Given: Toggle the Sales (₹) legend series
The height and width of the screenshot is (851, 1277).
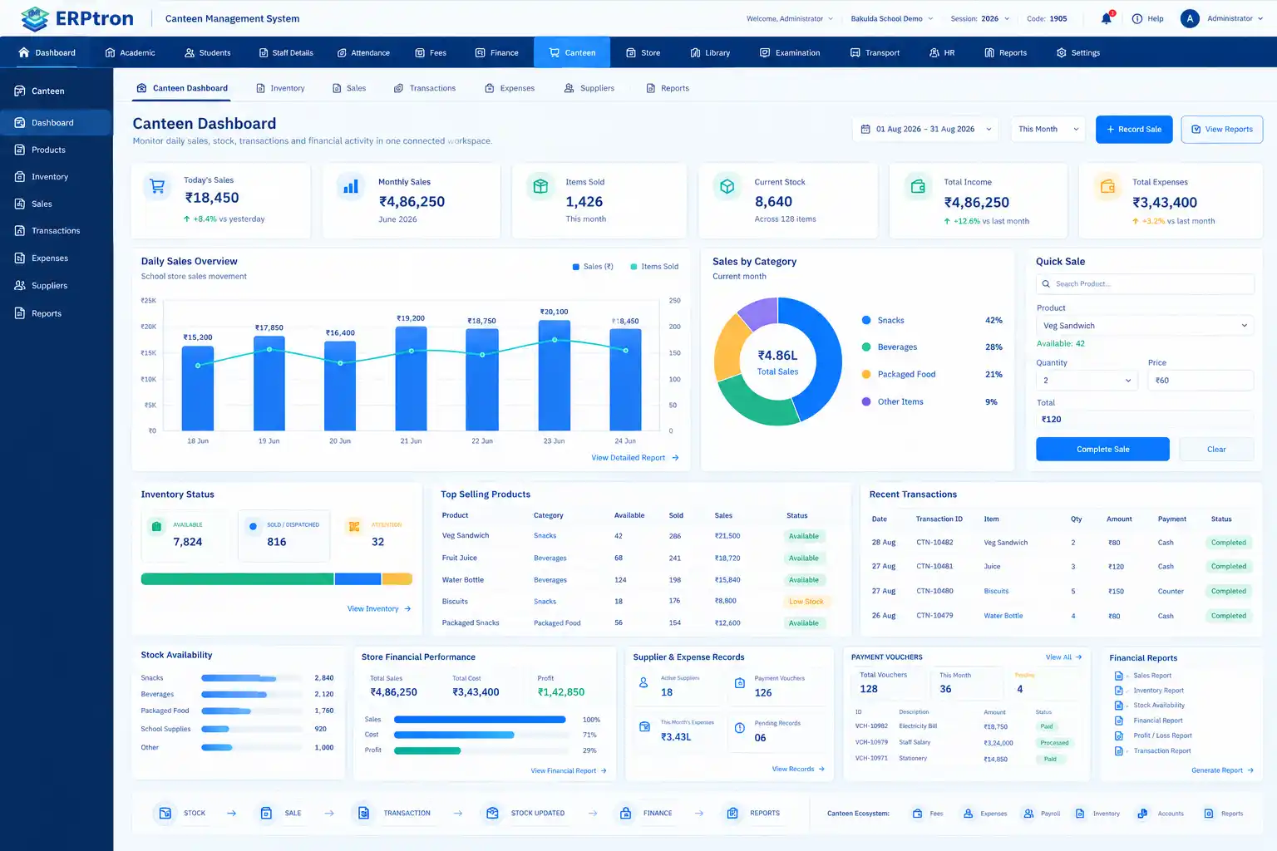Looking at the screenshot, I should [593, 267].
